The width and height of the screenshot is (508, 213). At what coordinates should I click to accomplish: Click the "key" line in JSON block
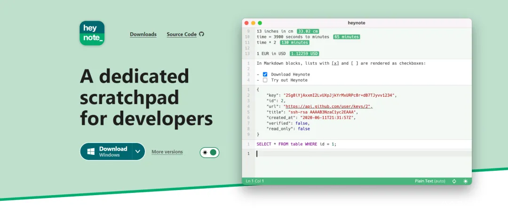[332, 95]
